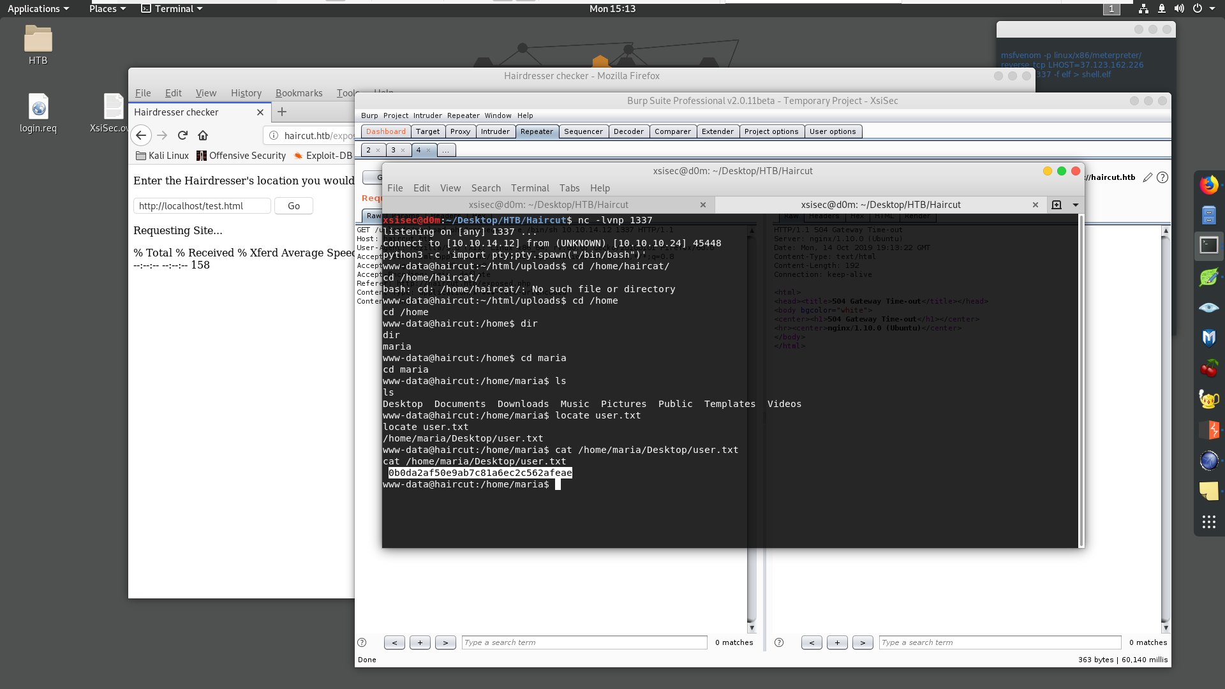Launch Firefox from the dock
1225x689 pixels.
(1208, 185)
